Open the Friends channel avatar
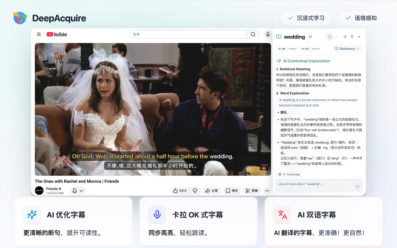This screenshot has height=248, width=397. coord(39,191)
